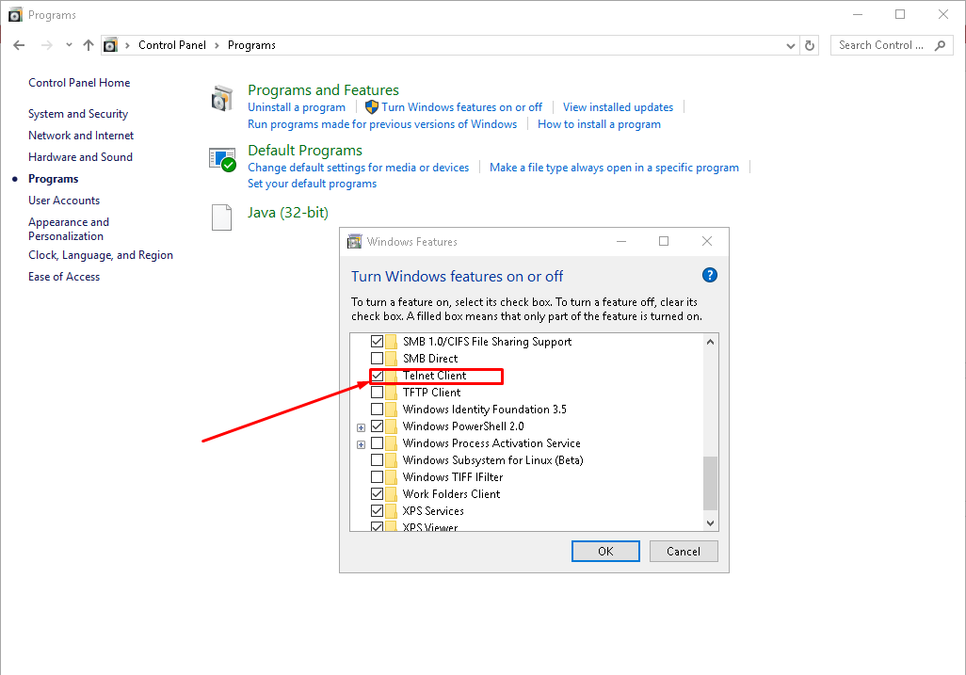
Task: Open help in Windows Features dialog
Action: point(710,275)
